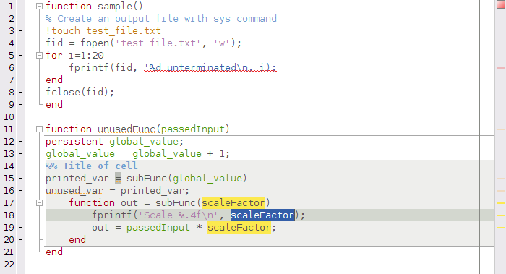Jump to orange warning marker for line 11
This screenshot has height=274, width=506.
point(500,129)
